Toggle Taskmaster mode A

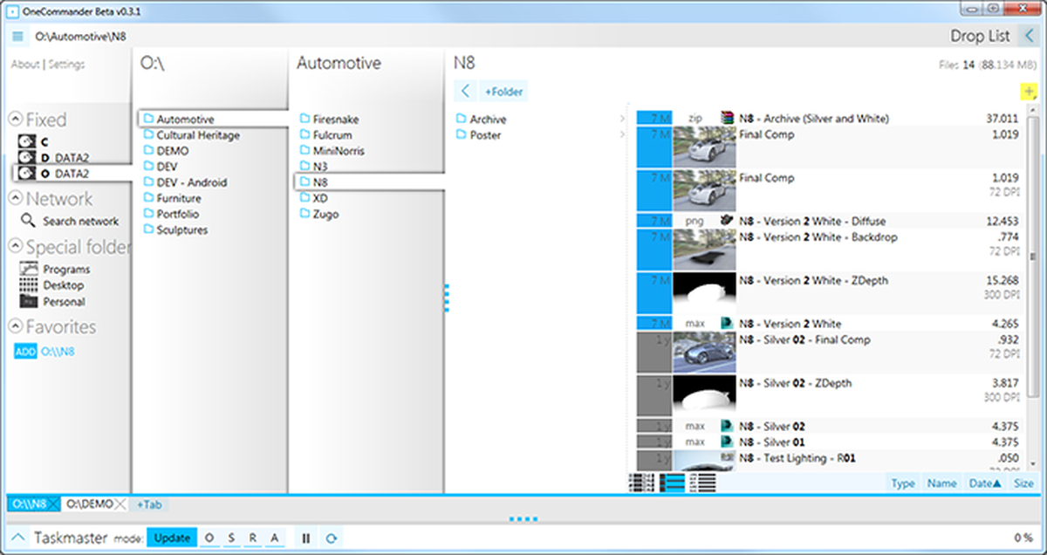point(275,538)
